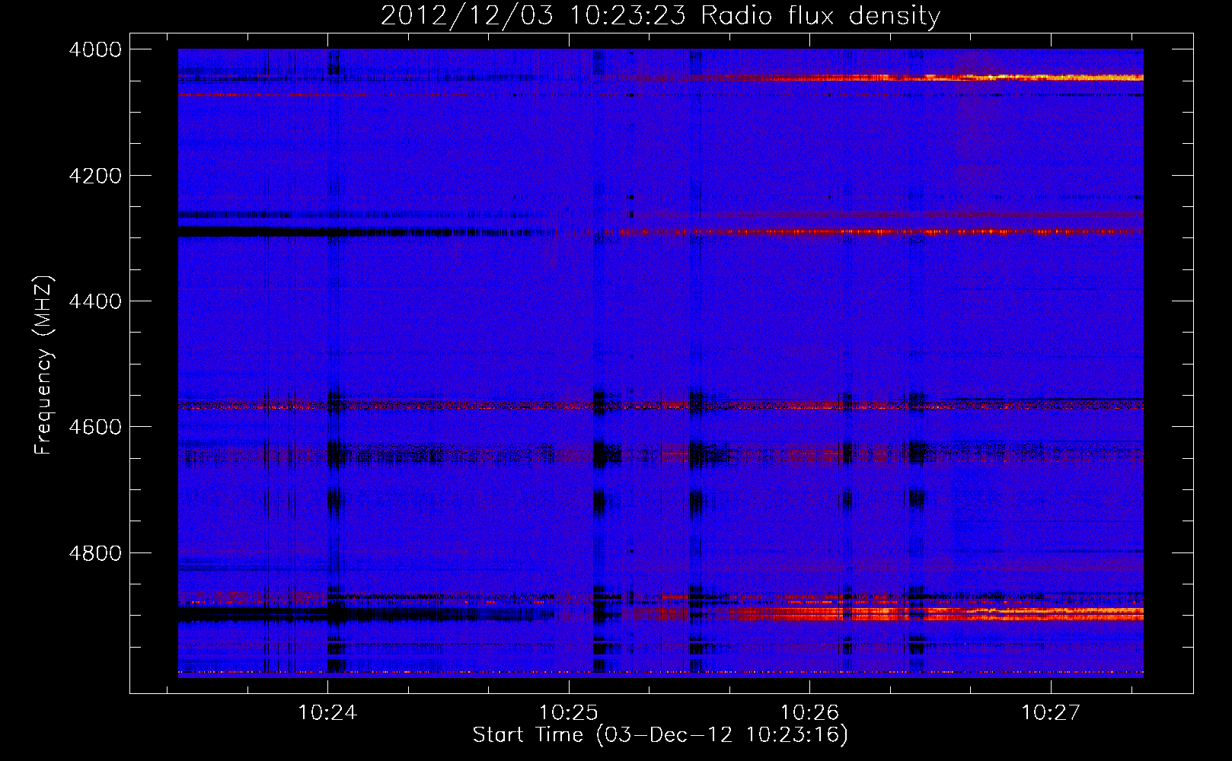Image resolution: width=1232 pixels, height=761 pixels.
Task: Click the 10:26 time tick label
Action: [x=809, y=713]
